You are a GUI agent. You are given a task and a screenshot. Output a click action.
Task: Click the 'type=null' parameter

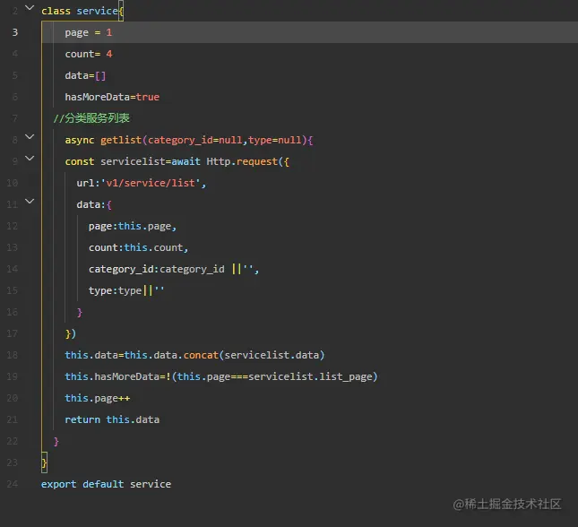(x=275, y=140)
